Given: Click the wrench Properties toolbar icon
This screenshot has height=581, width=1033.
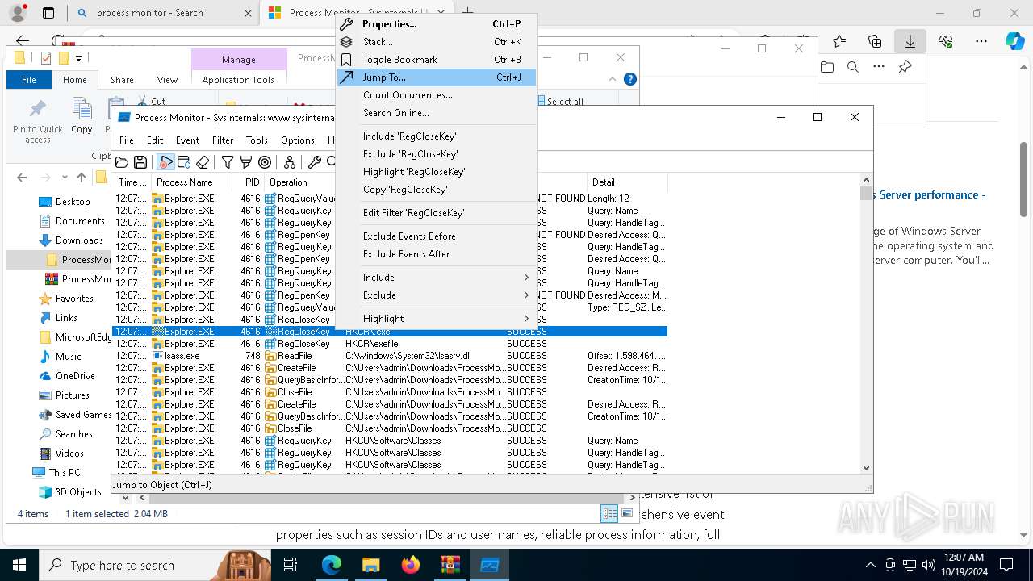Looking at the screenshot, I should pyautogui.click(x=315, y=162).
